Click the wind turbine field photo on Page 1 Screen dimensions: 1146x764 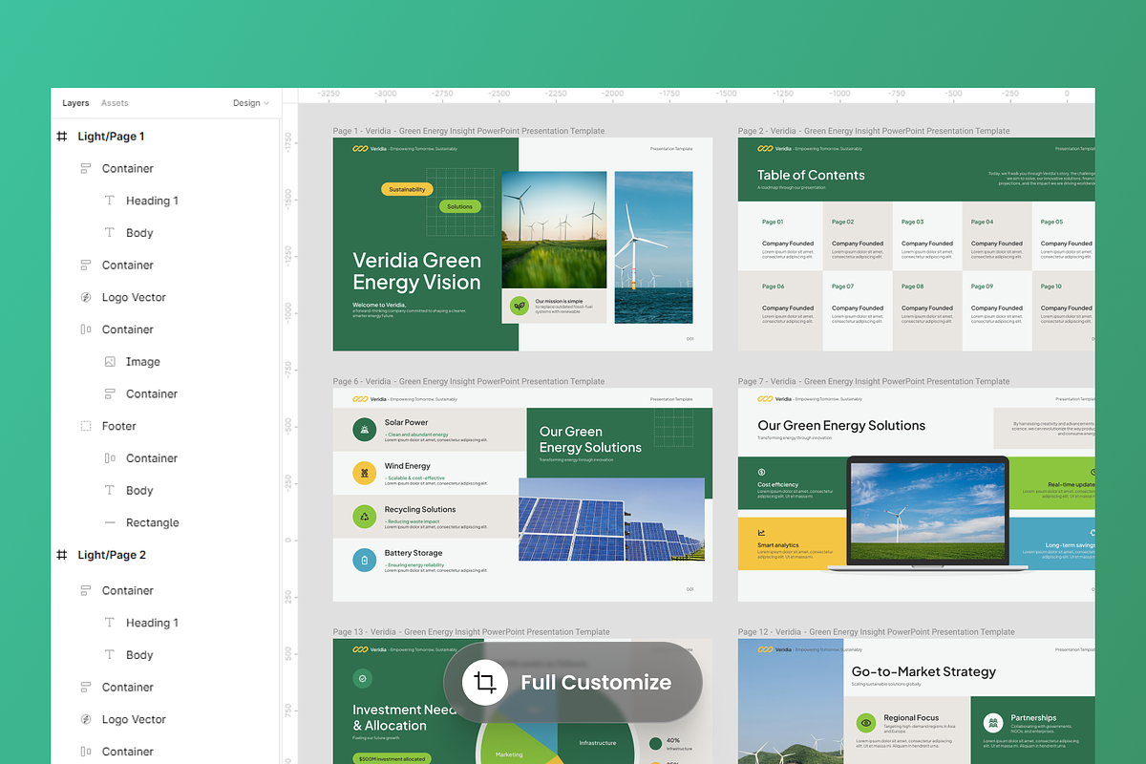(554, 230)
